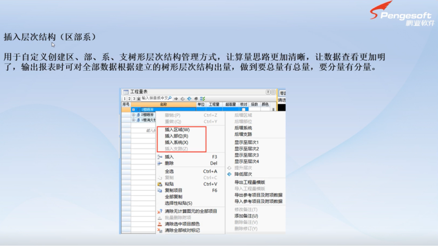The image size is (438, 246).
Task: Click the icon beside 清除全部核对标记
Action: (x=160, y=230)
